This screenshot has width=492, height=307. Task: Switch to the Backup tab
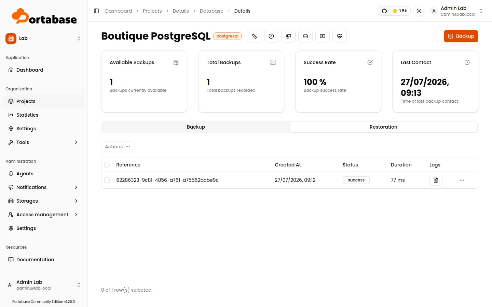point(196,127)
